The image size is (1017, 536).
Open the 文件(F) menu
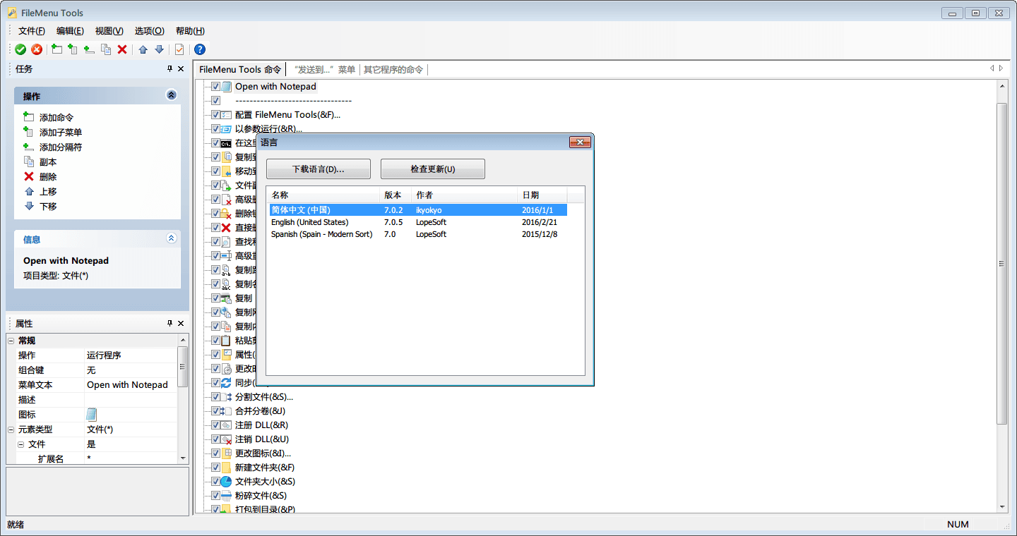click(x=32, y=31)
